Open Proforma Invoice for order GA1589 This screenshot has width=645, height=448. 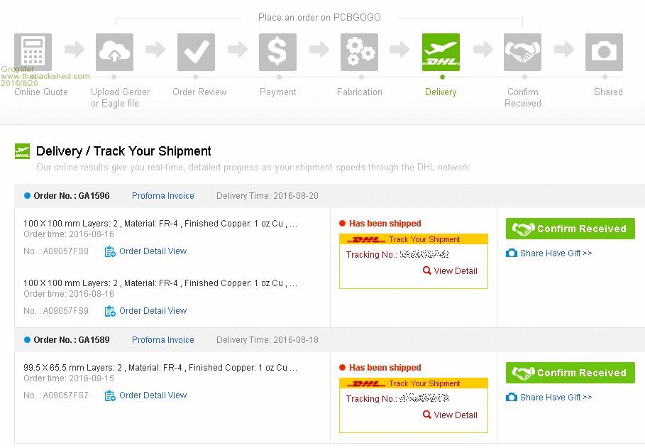click(162, 340)
